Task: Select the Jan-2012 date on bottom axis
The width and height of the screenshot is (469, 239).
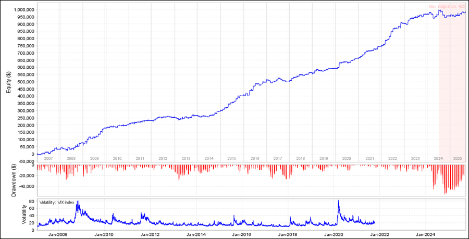Action: [150, 234]
